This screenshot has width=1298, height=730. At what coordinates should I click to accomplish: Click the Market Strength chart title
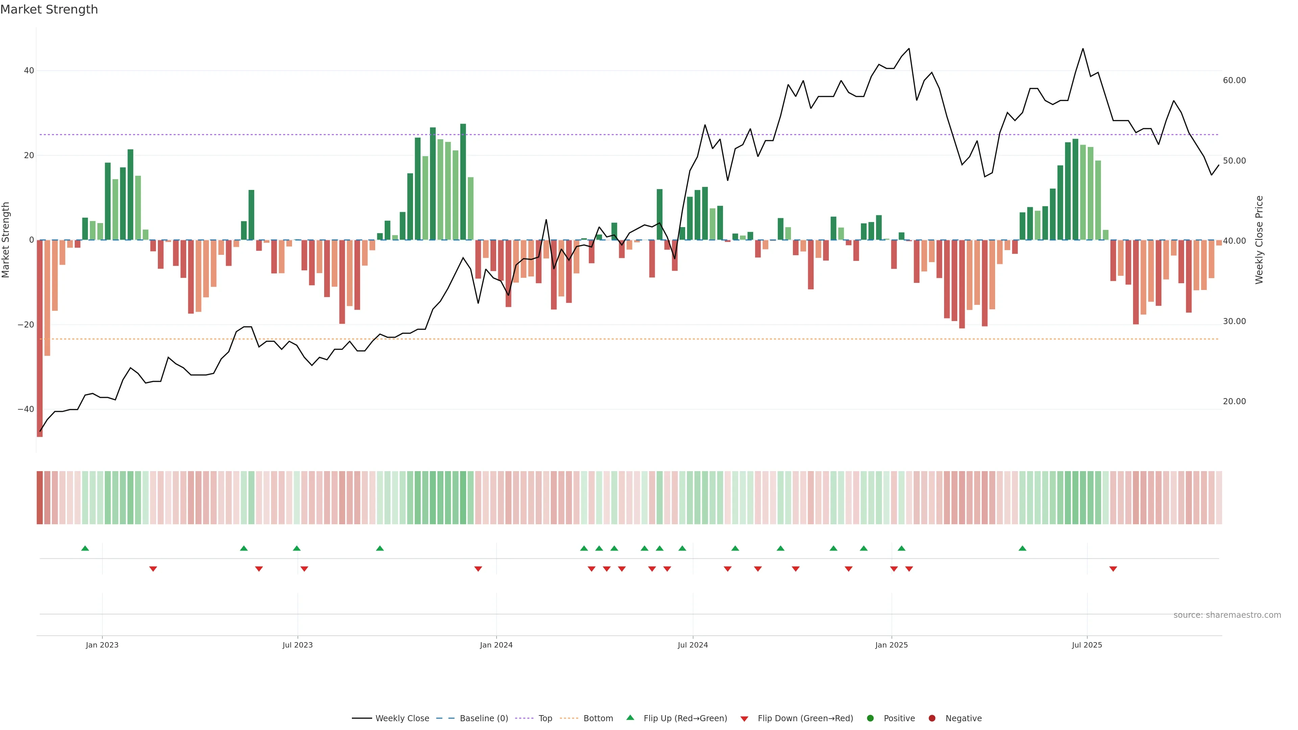pos(49,9)
